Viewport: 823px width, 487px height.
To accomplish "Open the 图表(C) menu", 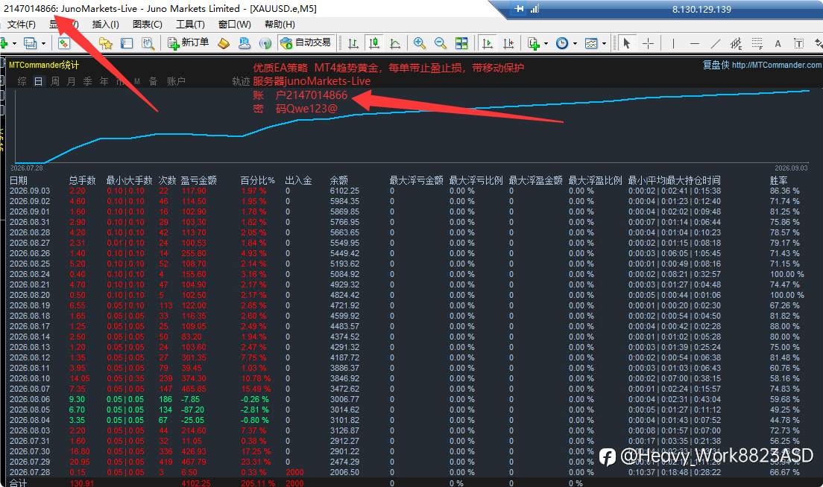I will (x=148, y=25).
